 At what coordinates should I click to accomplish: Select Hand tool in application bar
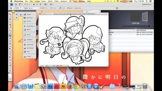pyautogui.click(x=34, y=4)
